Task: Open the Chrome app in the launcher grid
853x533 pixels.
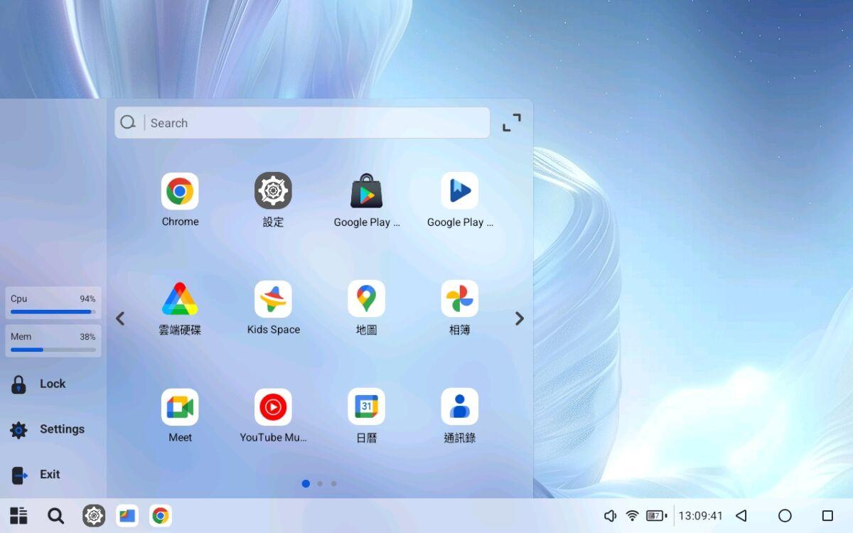Action: pyautogui.click(x=180, y=191)
